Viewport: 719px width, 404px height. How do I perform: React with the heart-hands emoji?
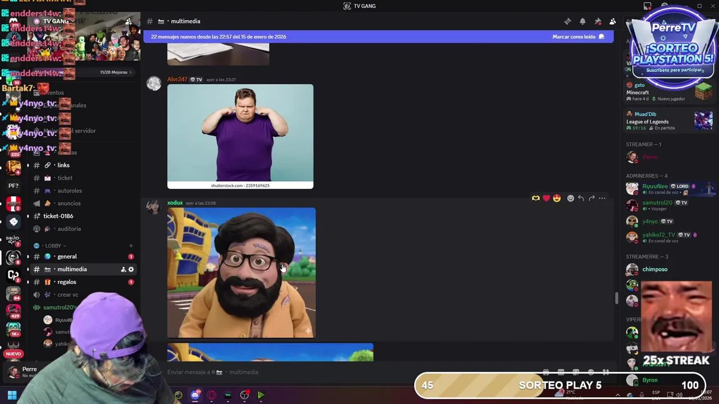536,198
